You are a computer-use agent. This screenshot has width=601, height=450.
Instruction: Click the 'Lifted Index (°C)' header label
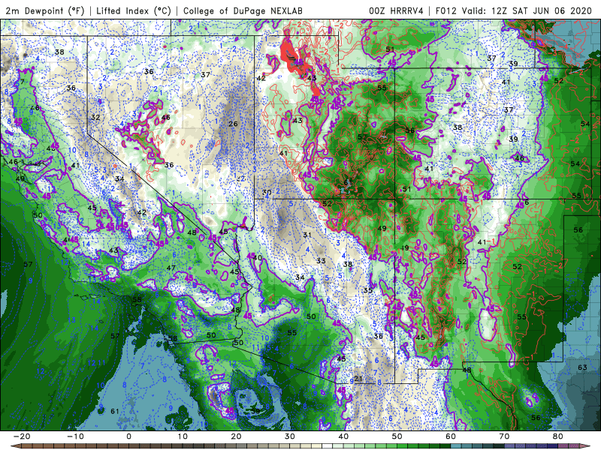[134, 10]
